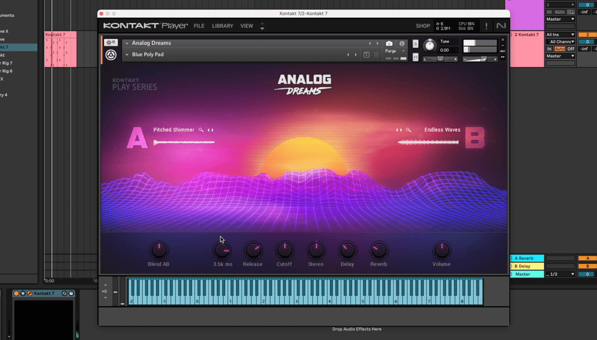Viewport: 597px width, 340px height.
Task: Set Kontakt 7 track monitor to Off
Action: (571, 49)
